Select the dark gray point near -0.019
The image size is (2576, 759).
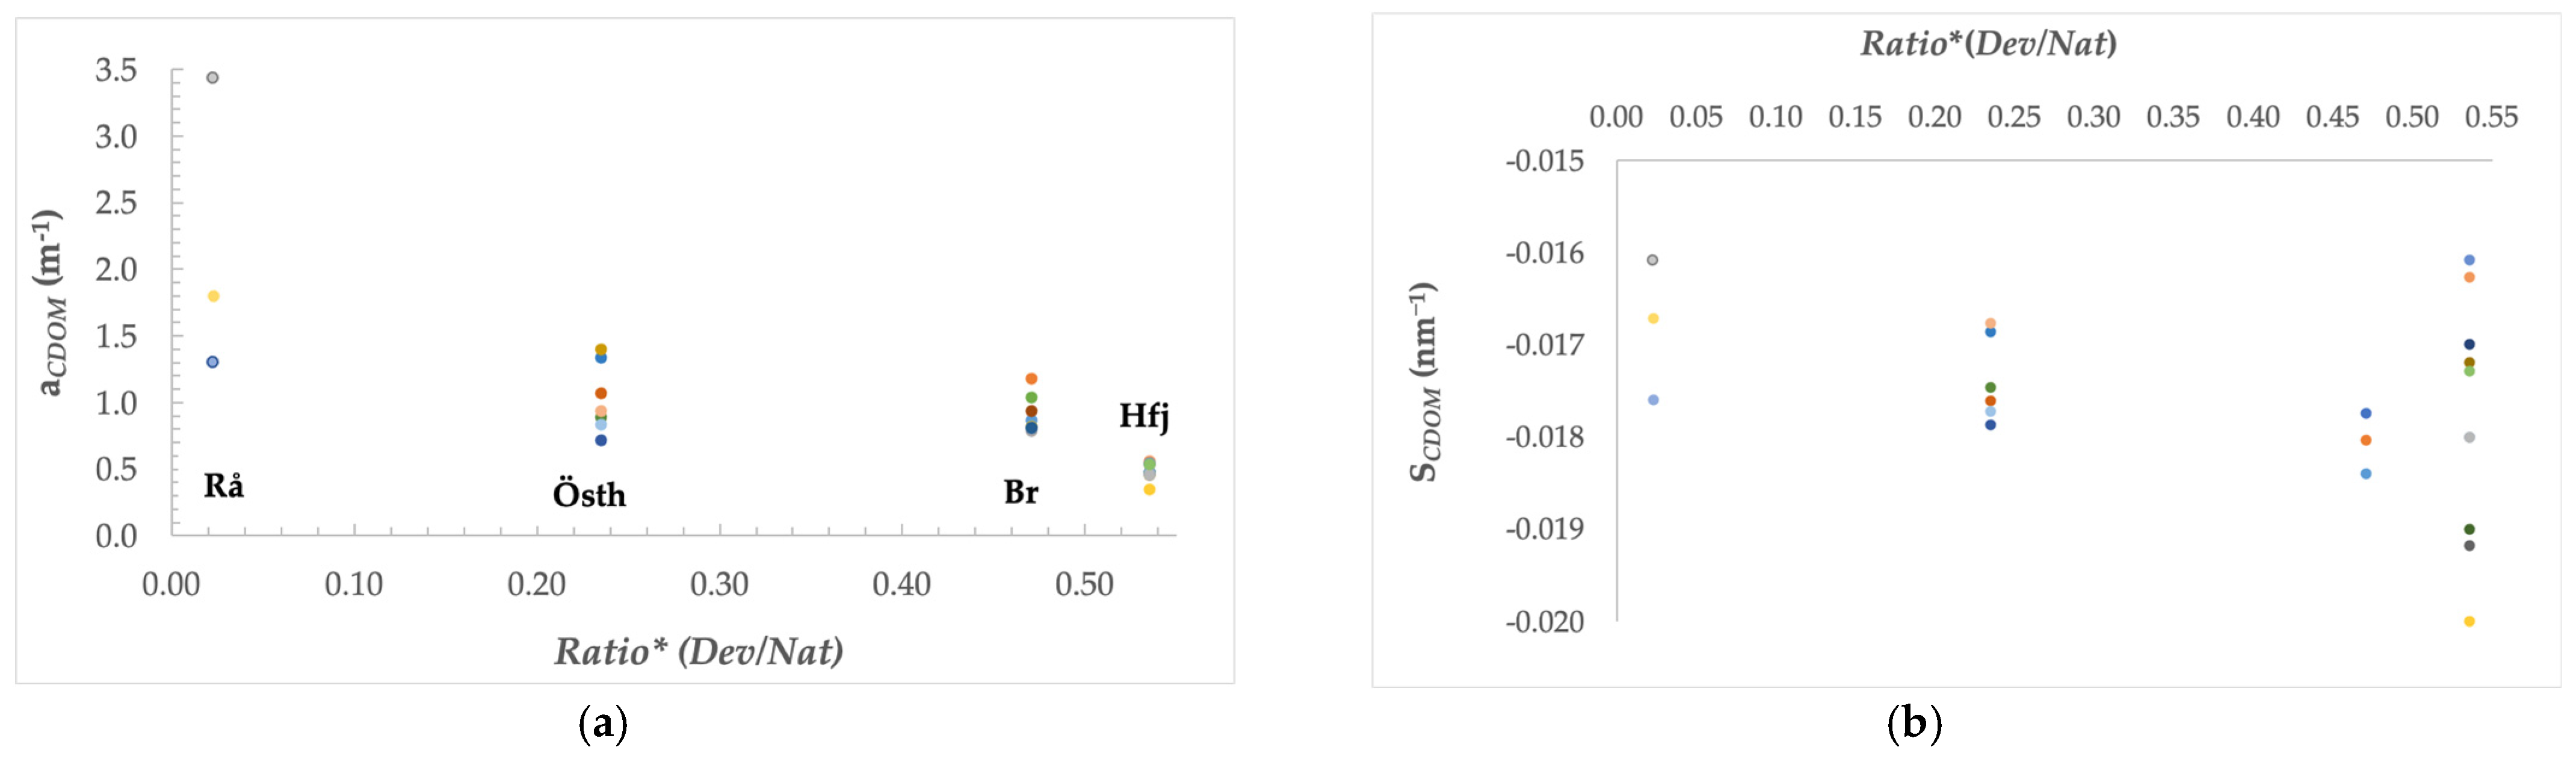point(2469,546)
